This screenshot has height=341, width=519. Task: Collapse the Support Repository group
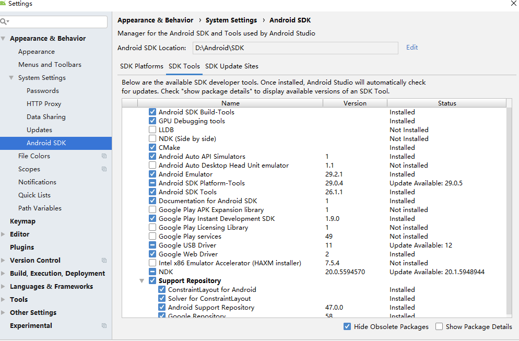(x=142, y=281)
